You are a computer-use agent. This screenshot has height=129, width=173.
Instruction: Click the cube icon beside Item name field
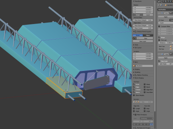pos(134,66)
